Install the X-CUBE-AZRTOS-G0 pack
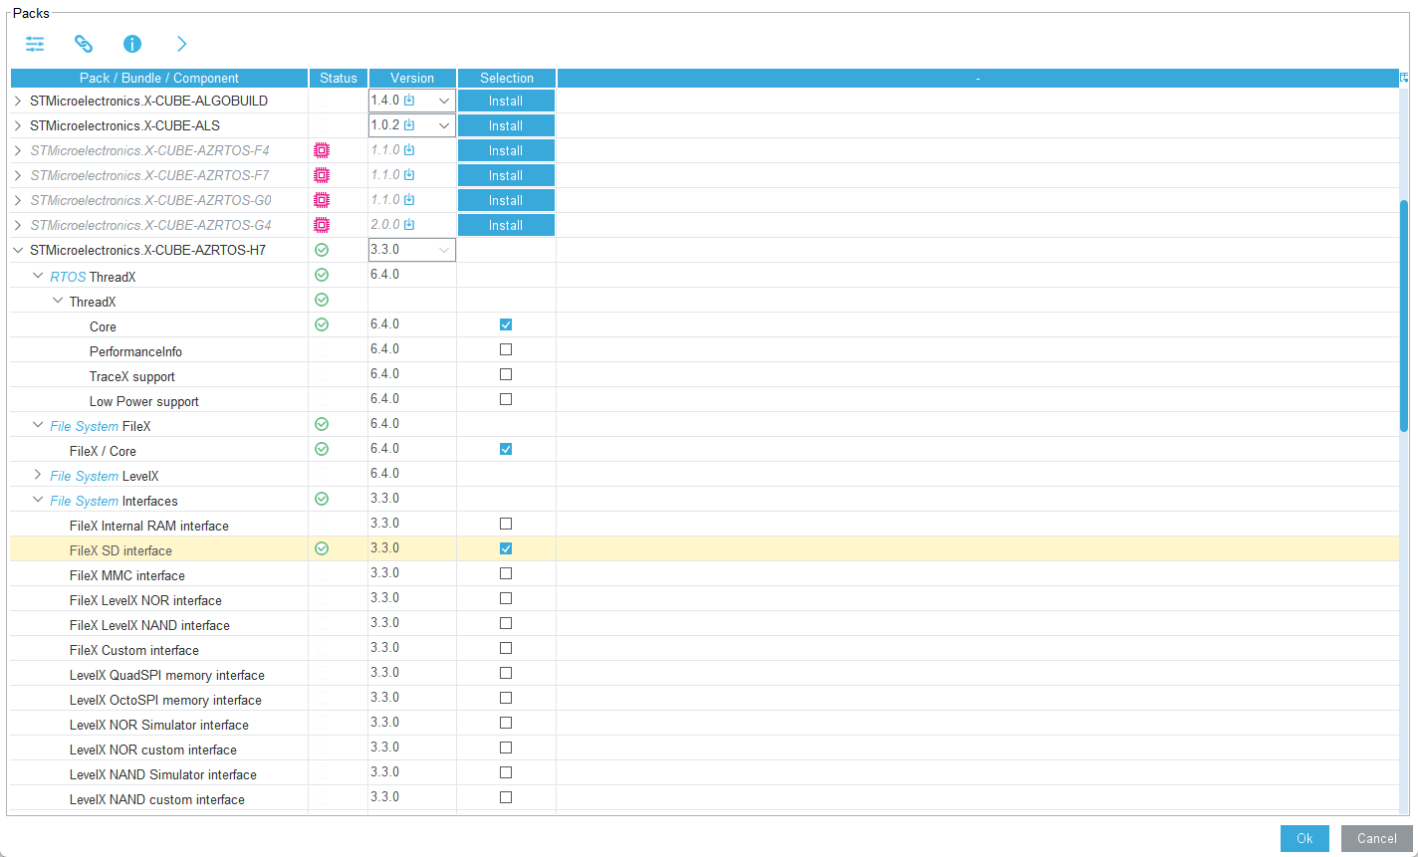The image size is (1418, 857). (x=506, y=200)
